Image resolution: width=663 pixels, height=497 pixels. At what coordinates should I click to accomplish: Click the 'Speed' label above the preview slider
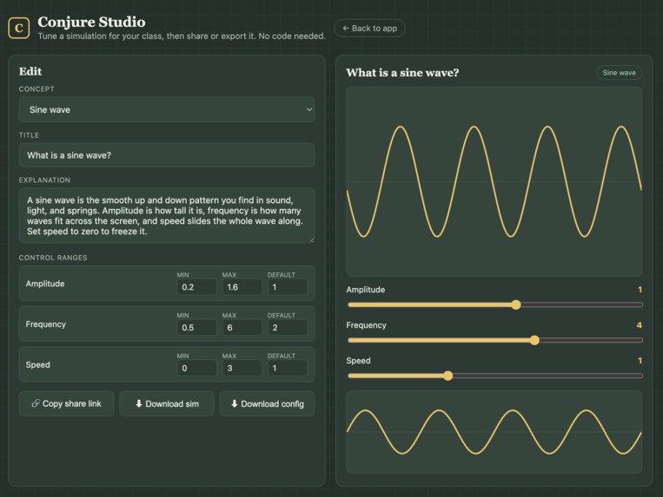coord(358,361)
